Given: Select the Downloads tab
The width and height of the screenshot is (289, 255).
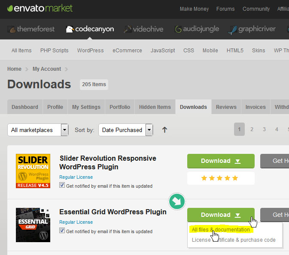Looking at the screenshot, I should pos(193,107).
